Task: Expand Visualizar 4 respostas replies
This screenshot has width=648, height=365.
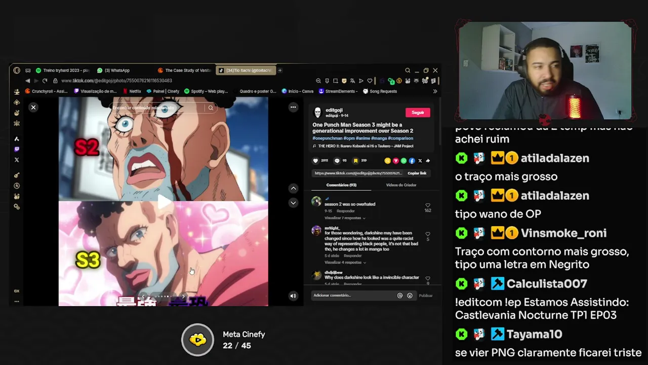Action: click(x=345, y=263)
